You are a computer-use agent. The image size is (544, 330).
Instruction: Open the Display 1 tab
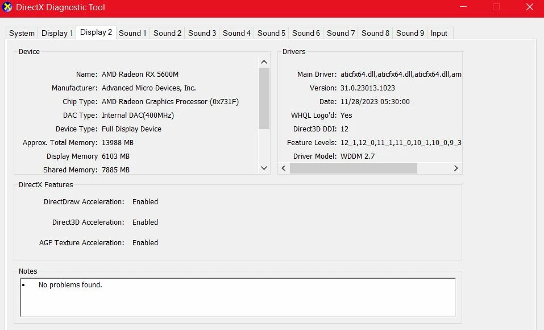(57, 34)
